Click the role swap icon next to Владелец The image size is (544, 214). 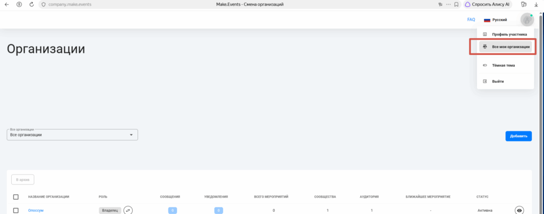[129, 210]
